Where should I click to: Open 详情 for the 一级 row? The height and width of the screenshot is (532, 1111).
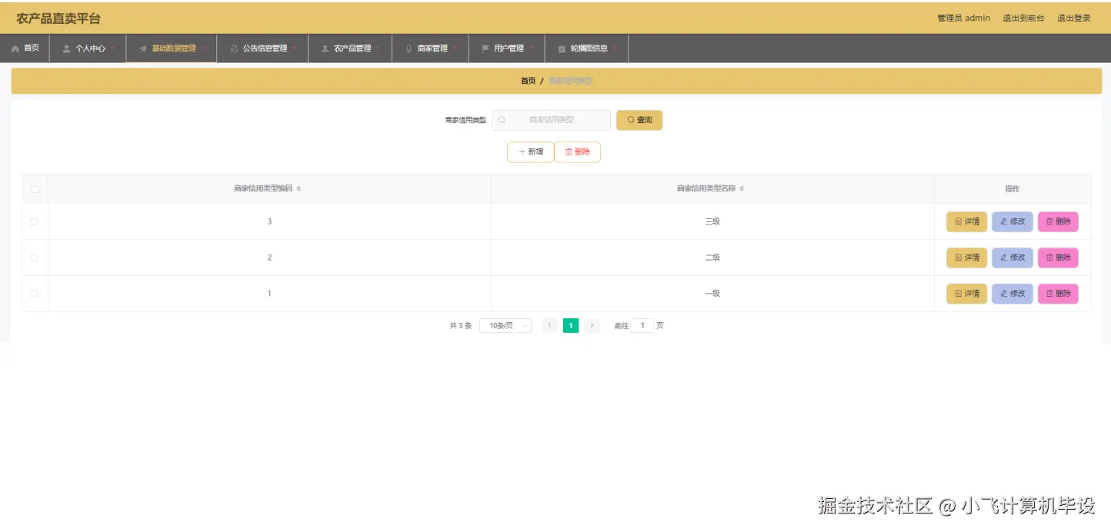point(966,294)
